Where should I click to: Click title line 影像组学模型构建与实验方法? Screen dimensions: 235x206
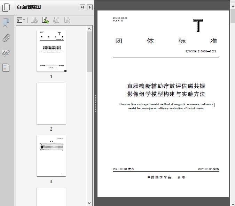[166, 94]
